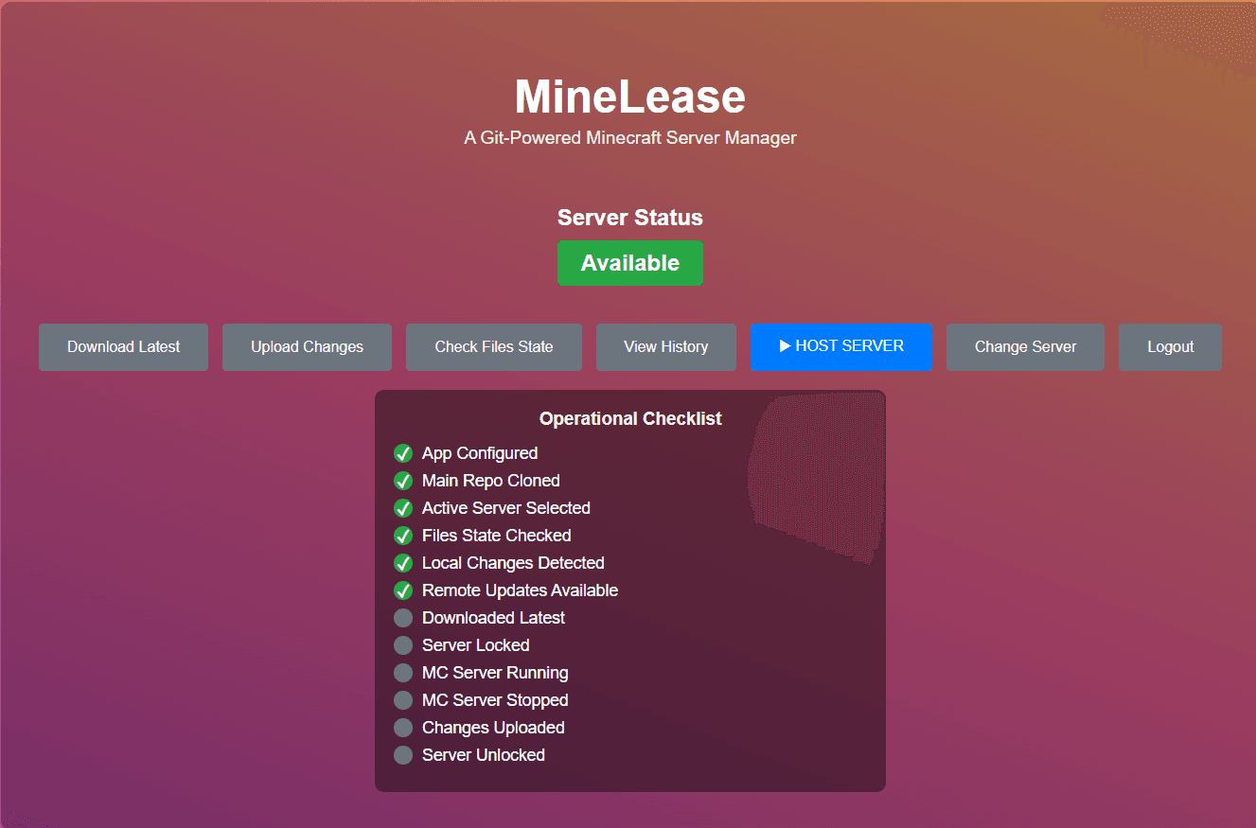Open the View History list
This screenshot has height=828, width=1256.
665,346
